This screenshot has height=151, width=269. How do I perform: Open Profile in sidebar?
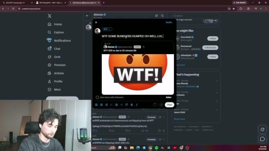pos(55,81)
